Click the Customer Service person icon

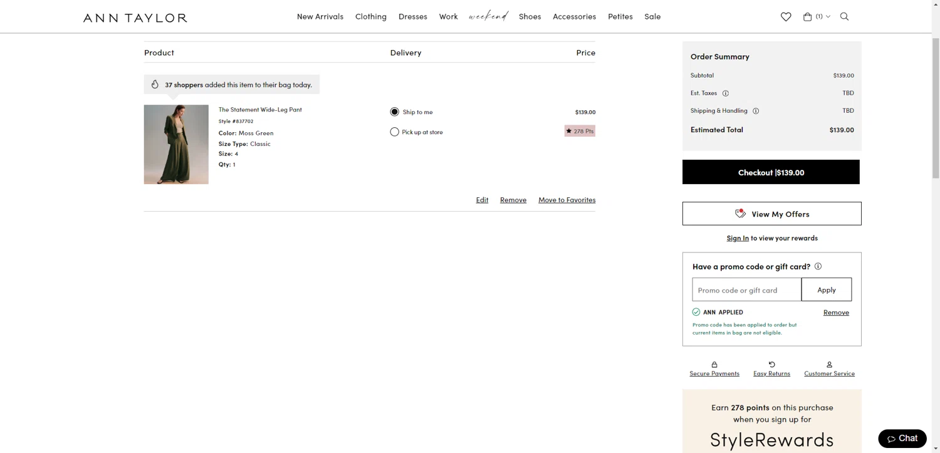[x=829, y=365]
